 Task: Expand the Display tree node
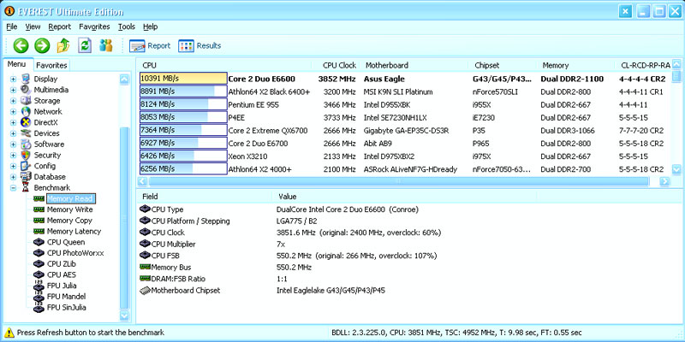click(13, 79)
